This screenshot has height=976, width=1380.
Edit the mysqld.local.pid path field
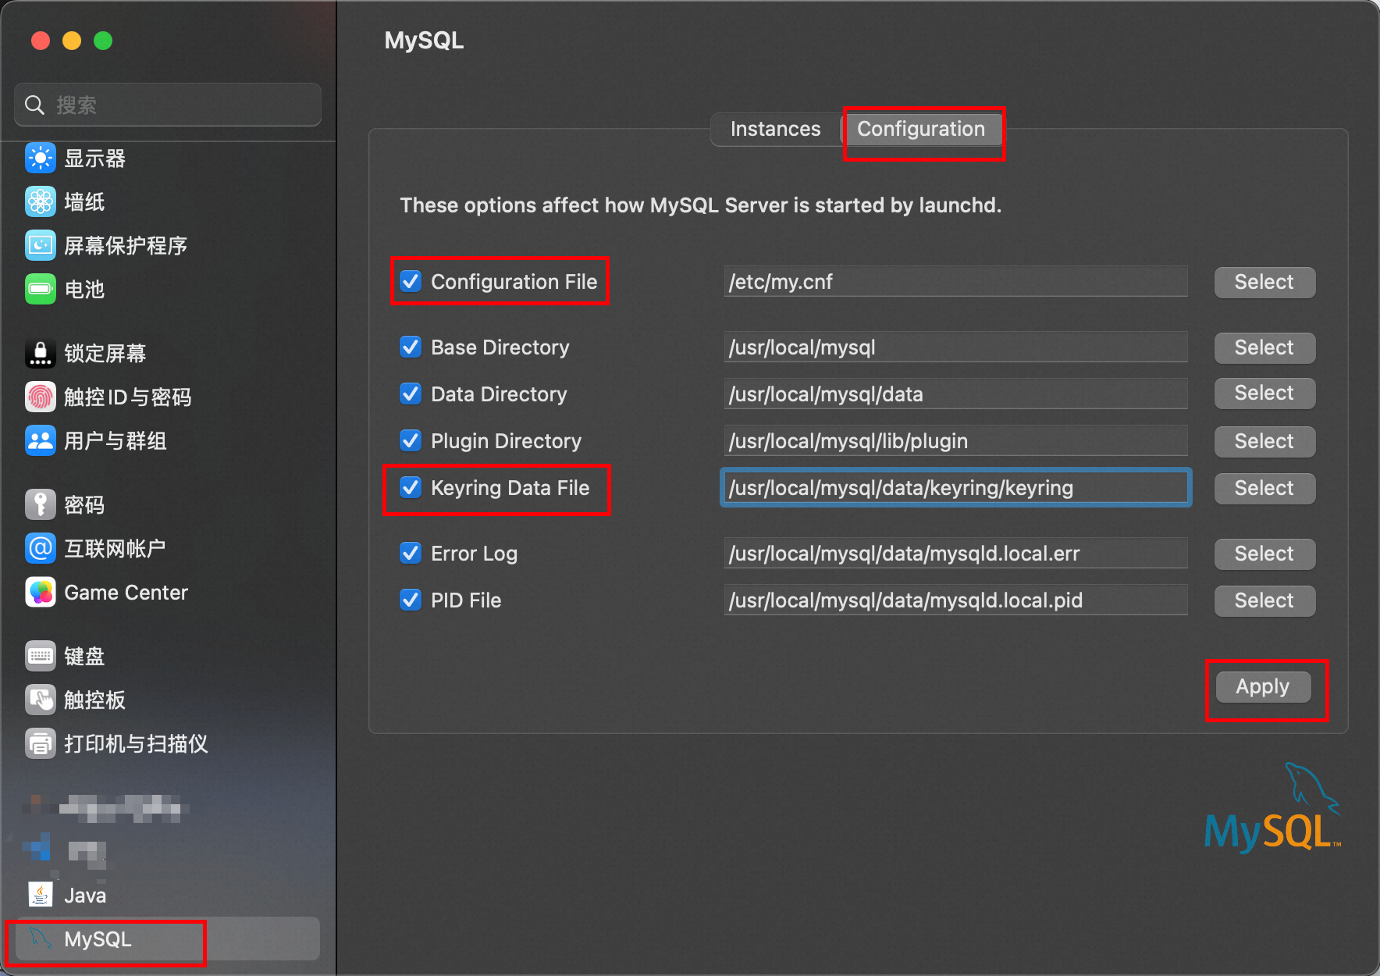pos(955,600)
